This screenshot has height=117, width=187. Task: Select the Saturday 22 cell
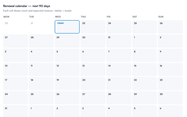tap(144, 84)
